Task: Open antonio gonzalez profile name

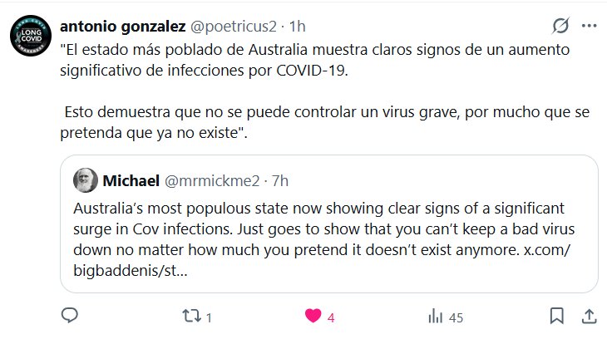Action: click(116, 26)
